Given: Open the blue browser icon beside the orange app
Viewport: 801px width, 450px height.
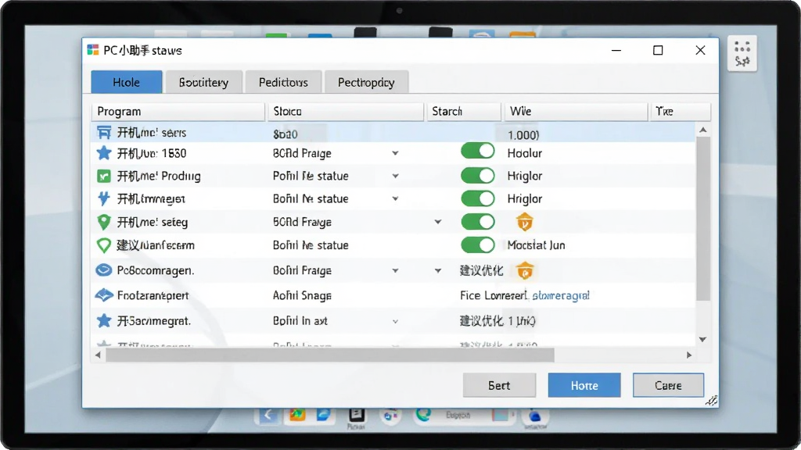Looking at the screenshot, I should [323, 415].
